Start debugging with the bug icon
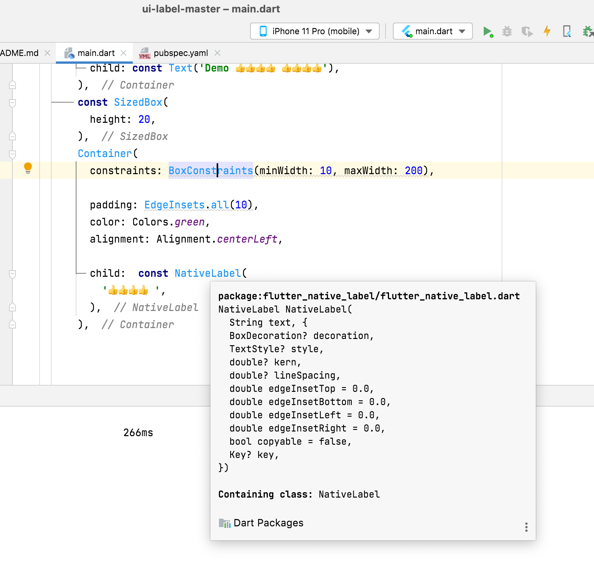The image size is (594, 580). (507, 31)
